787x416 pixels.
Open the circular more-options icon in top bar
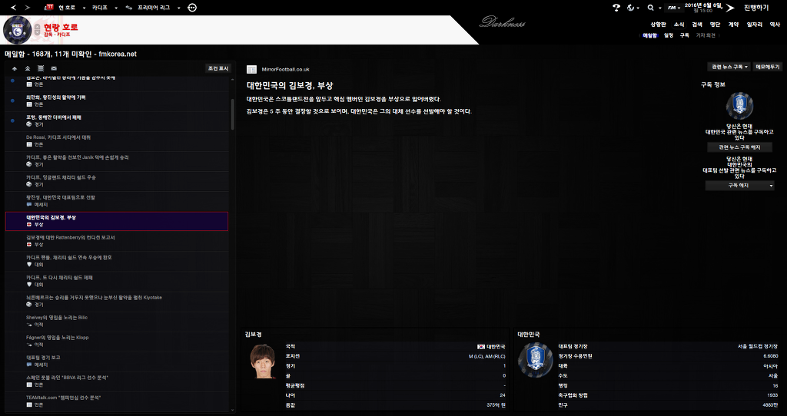(192, 8)
